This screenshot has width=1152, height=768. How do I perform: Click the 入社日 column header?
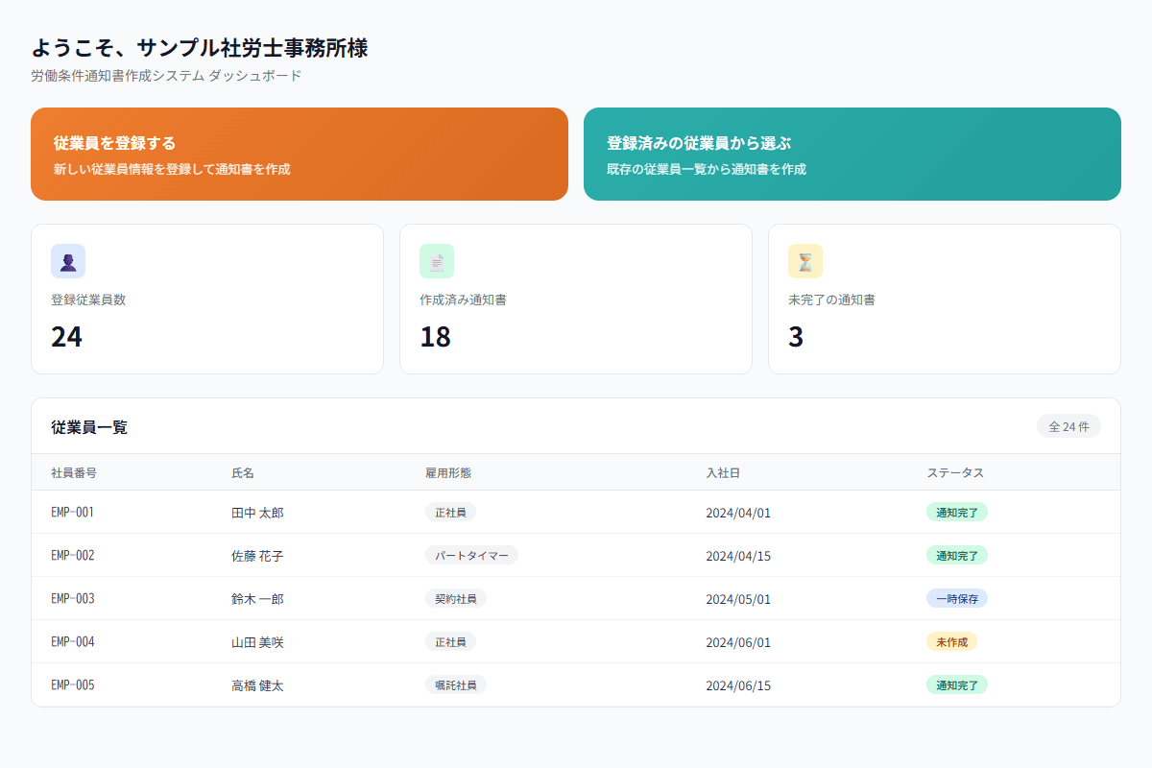pyautogui.click(x=723, y=473)
